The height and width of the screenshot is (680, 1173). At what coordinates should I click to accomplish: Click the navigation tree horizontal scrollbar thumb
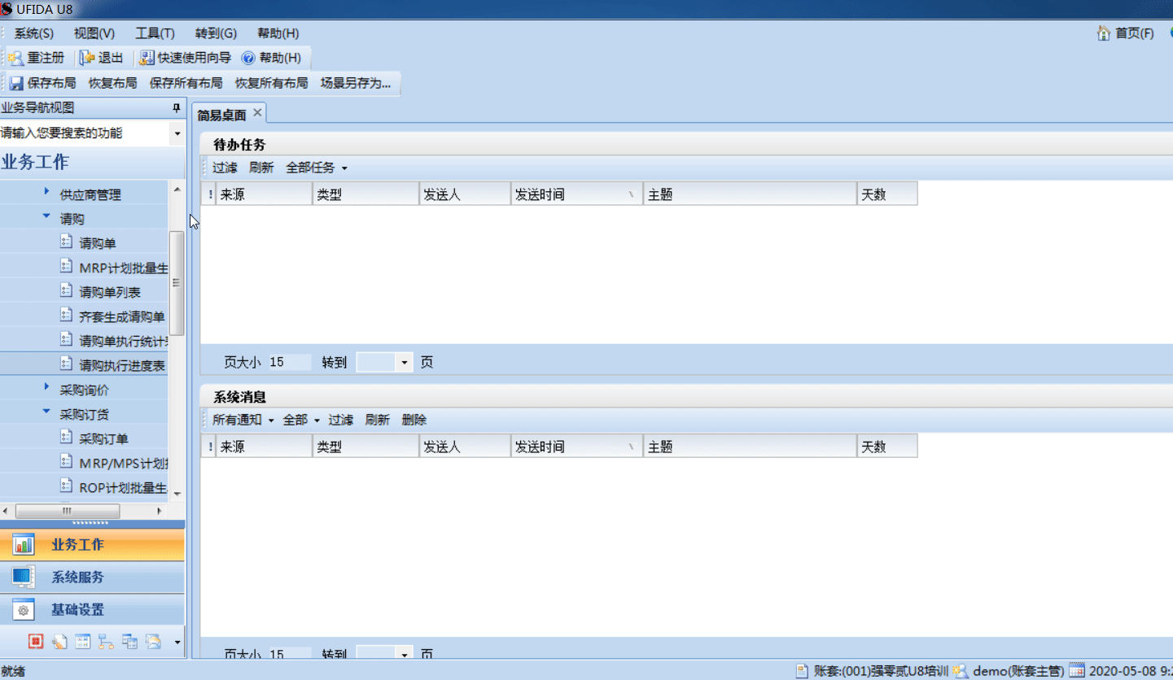(68, 511)
